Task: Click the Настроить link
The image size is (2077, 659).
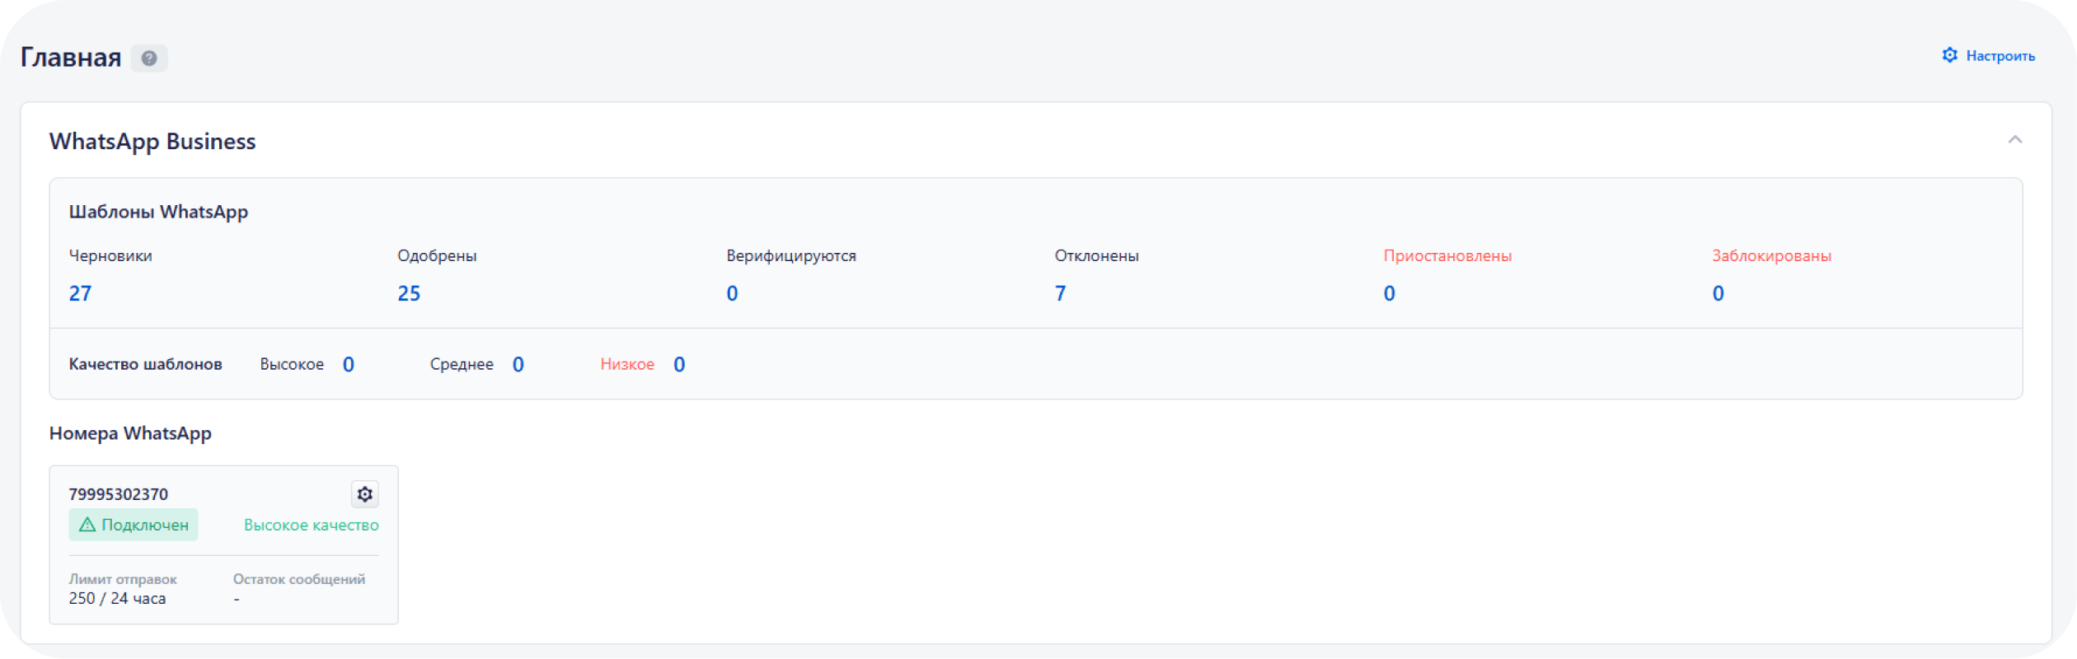Action: 2000,56
